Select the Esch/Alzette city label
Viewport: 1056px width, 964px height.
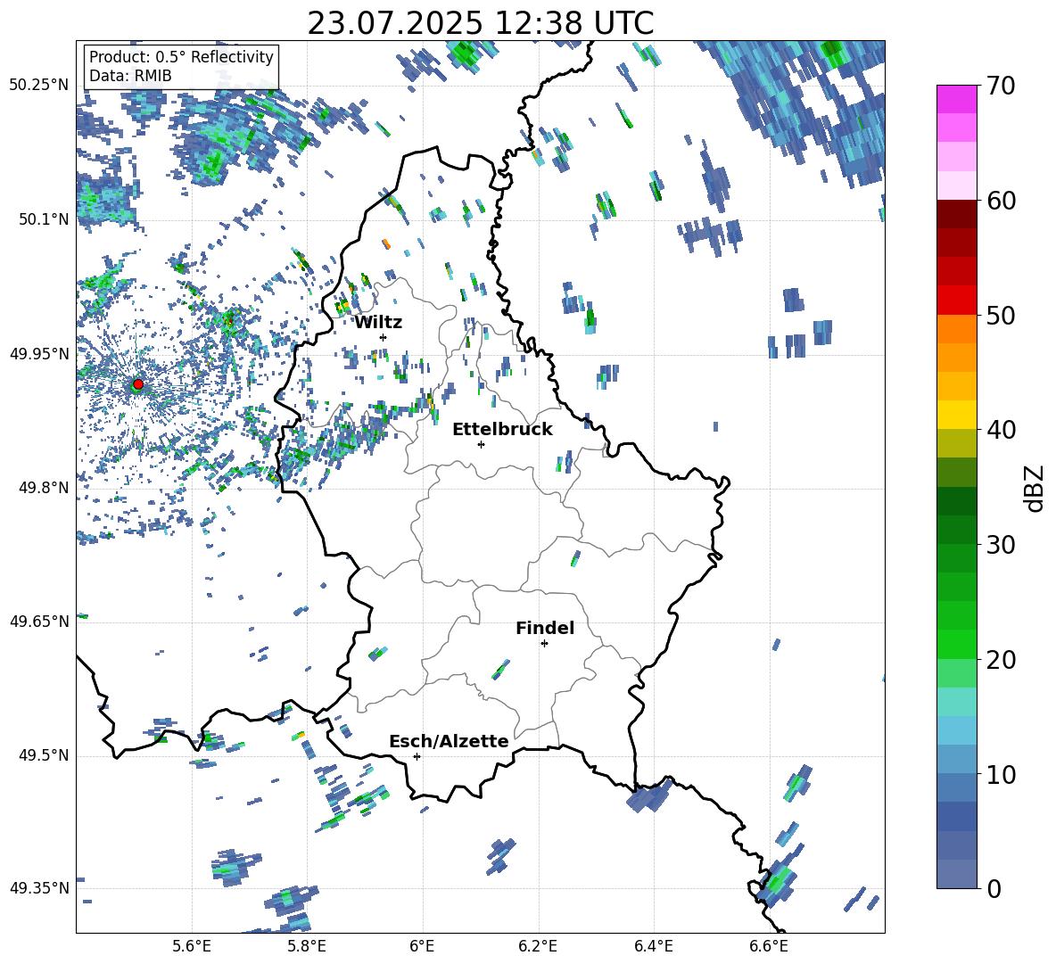(x=449, y=742)
